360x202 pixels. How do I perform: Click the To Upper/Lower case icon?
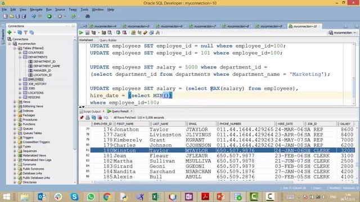pyautogui.click(x=139, y=33)
